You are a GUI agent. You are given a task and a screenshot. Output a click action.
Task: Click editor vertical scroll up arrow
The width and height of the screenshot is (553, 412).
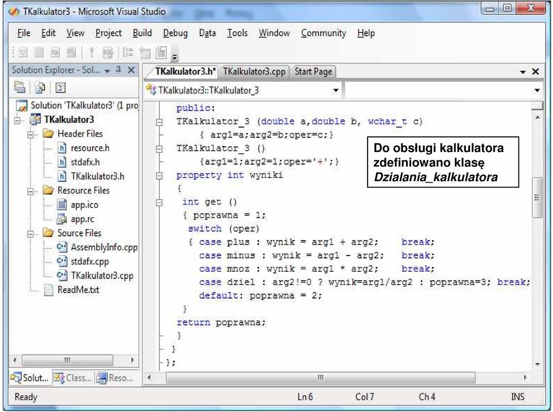coord(537,117)
